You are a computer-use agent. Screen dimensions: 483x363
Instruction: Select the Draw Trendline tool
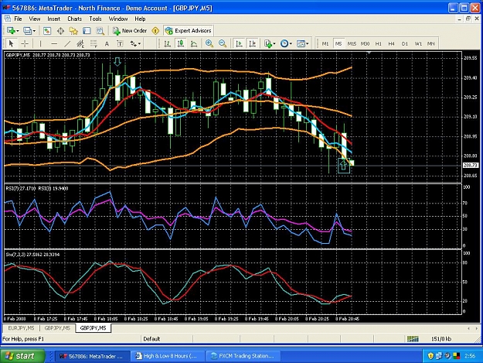[67, 44]
